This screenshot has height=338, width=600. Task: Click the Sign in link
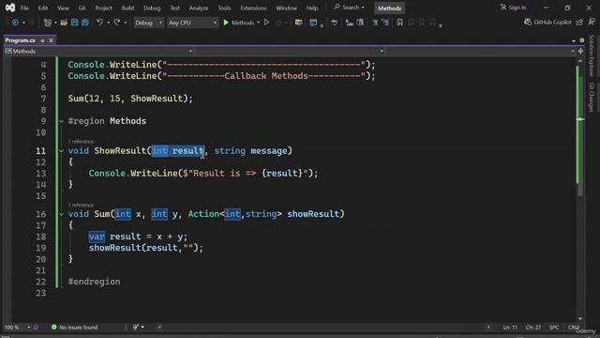[513, 8]
